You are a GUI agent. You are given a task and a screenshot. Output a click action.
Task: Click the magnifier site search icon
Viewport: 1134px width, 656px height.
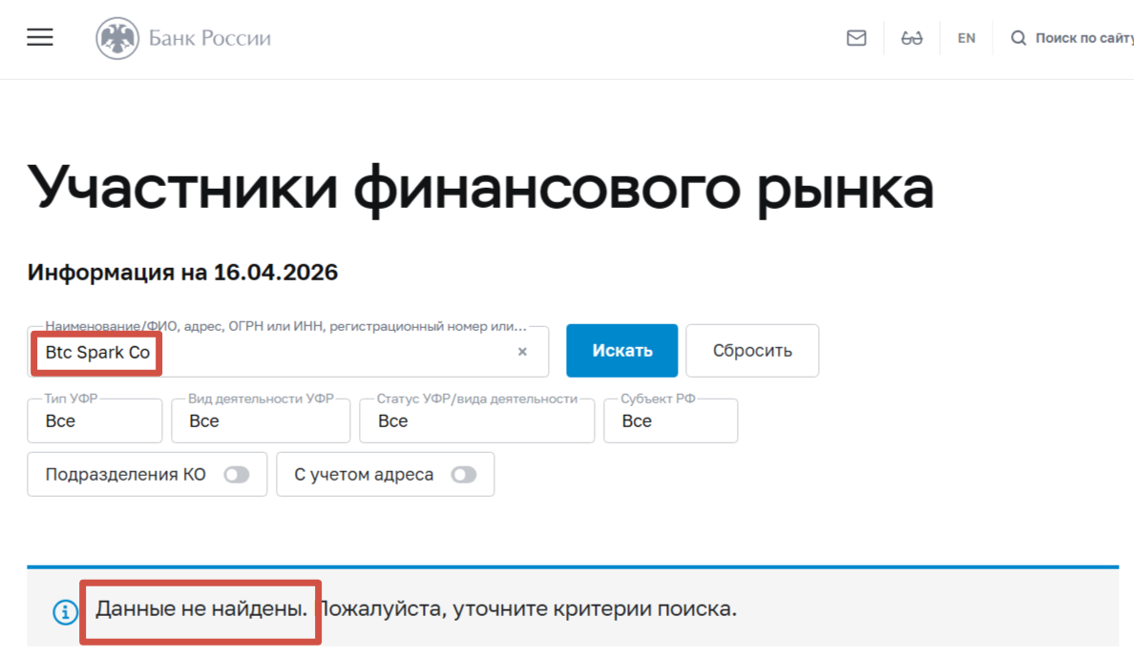1018,38
